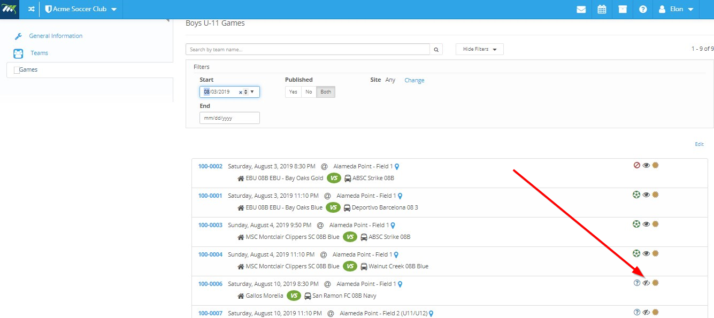Click the soccer ball icon for game 100-0001
Viewport: 714px width, 318px height.
636,195
